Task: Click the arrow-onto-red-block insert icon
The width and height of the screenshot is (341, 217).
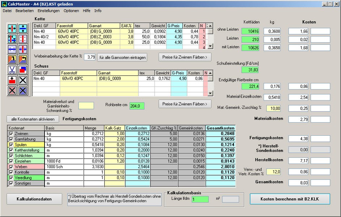Action: [x=12, y=80]
